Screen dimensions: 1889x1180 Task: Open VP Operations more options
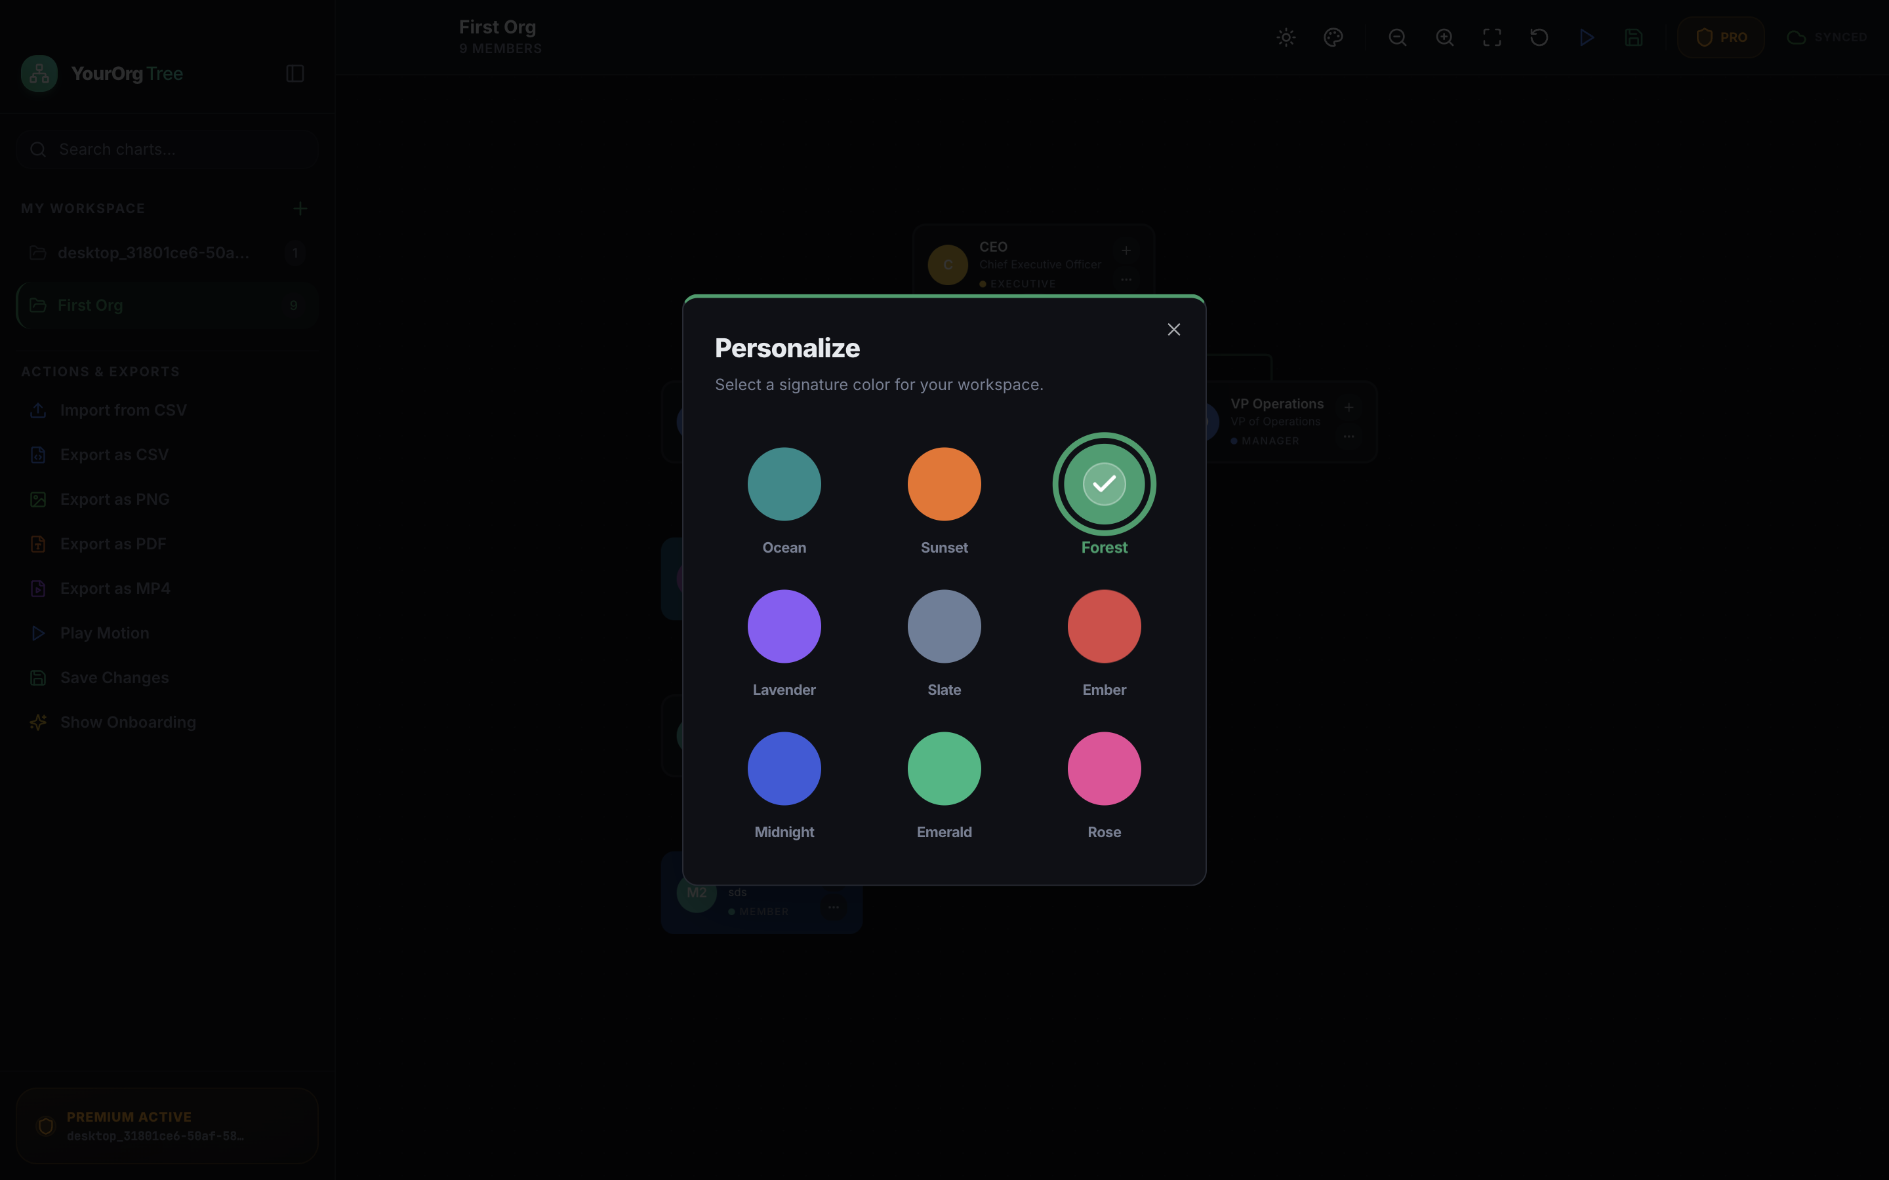pyautogui.click(x=1348, y=436)
